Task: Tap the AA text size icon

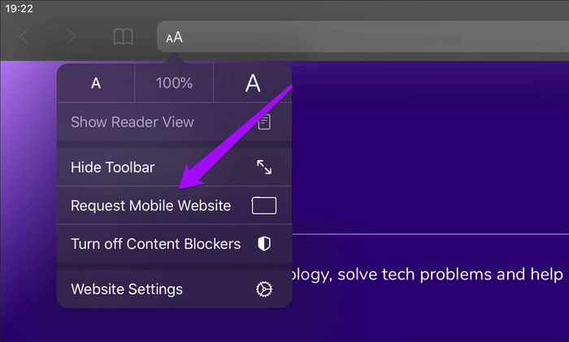Action: [x=174, y=37]
